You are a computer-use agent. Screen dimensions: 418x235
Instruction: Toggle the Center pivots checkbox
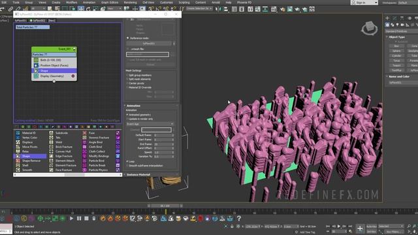point(127,83)
